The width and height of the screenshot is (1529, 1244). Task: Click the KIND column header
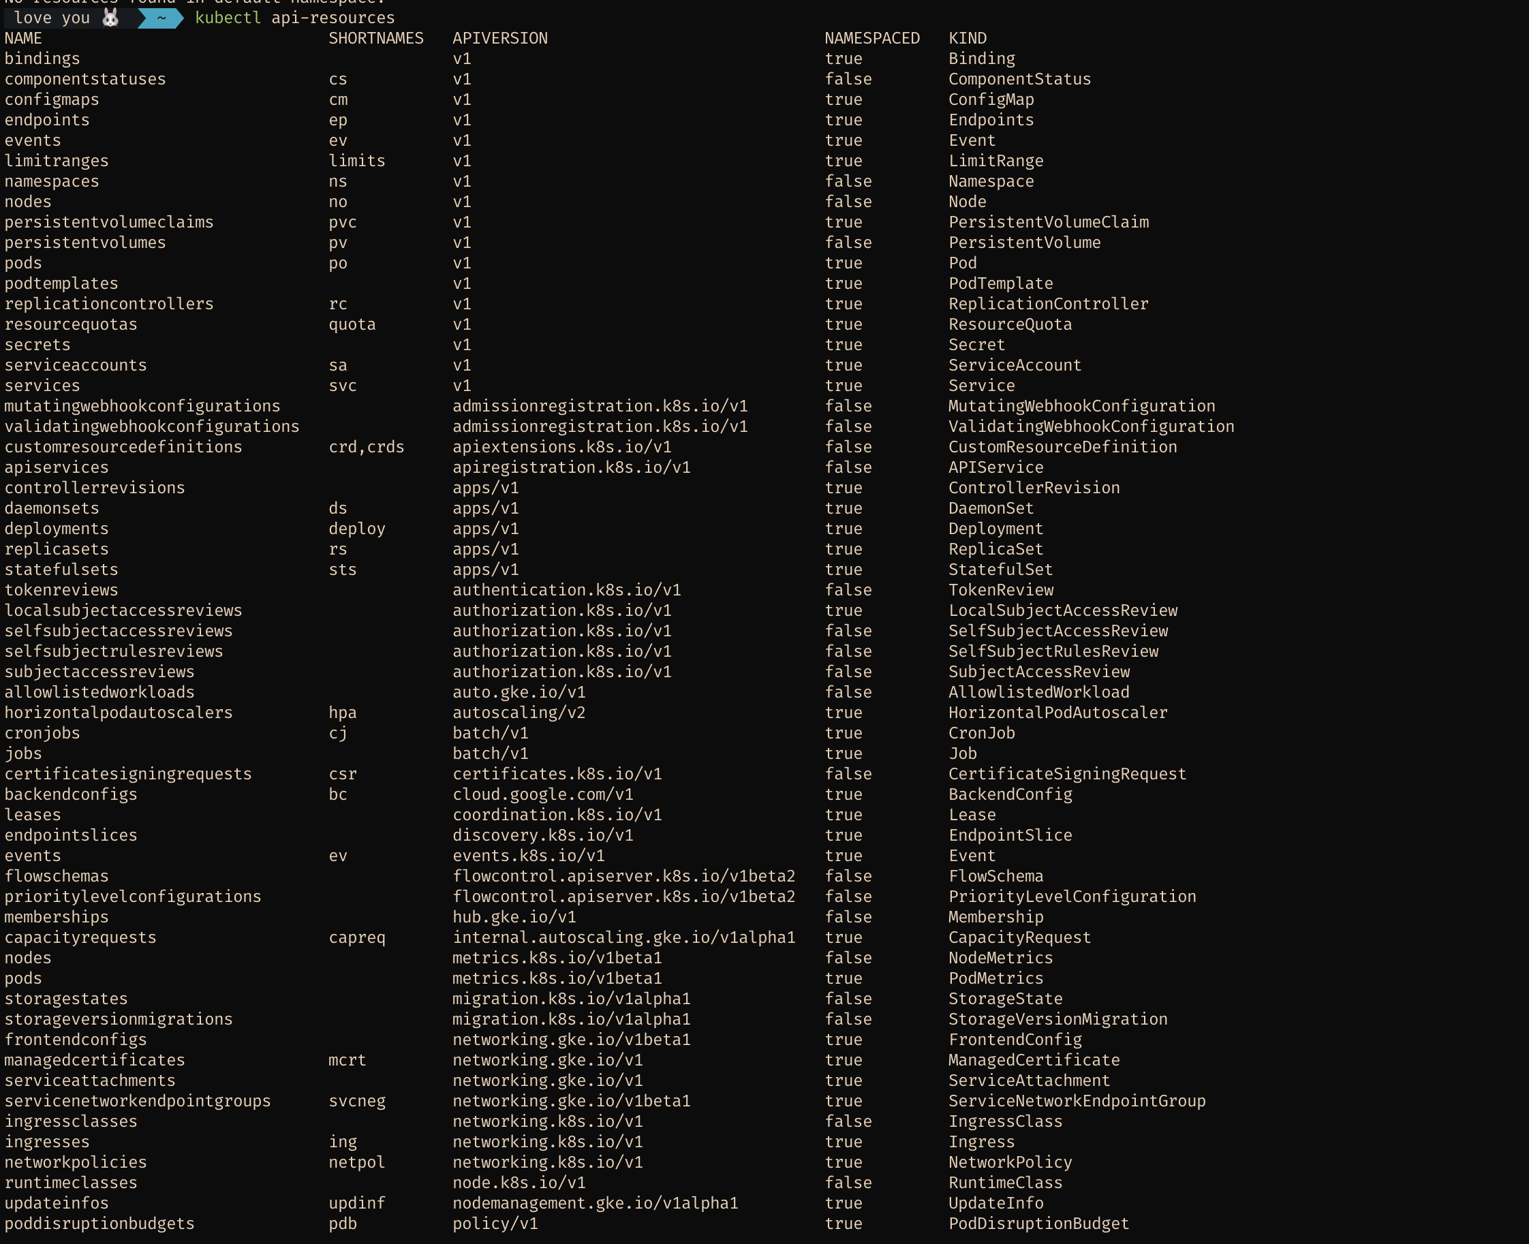pos(968,38)
